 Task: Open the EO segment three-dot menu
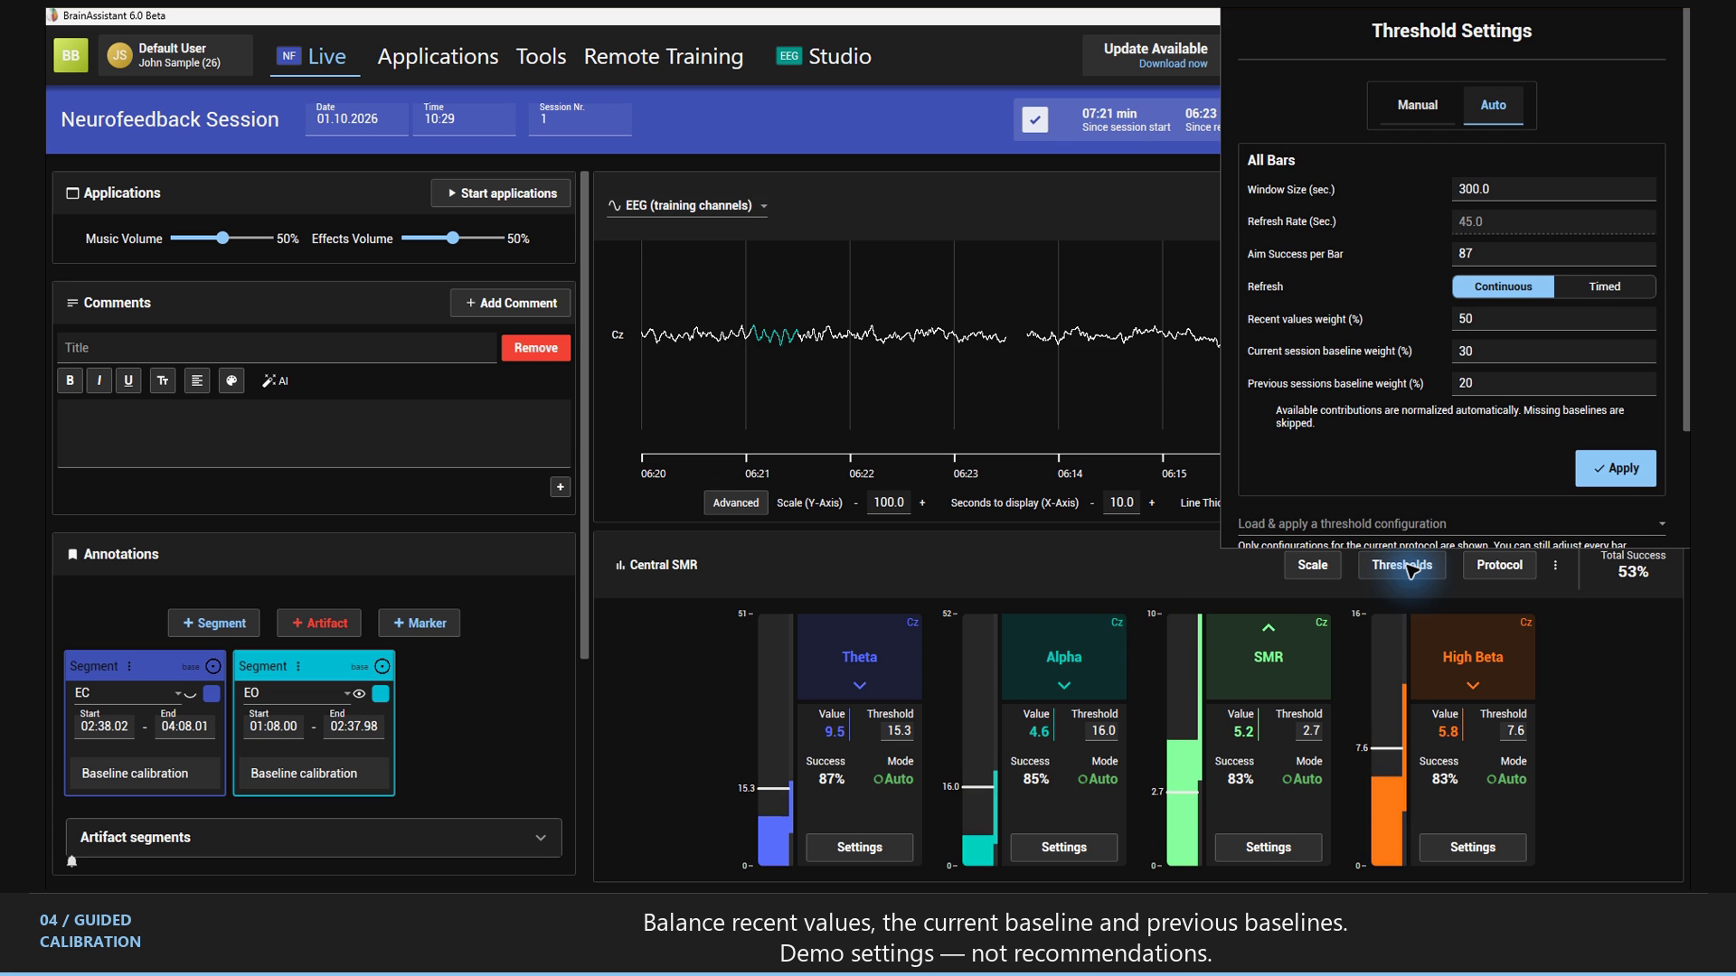298,666
